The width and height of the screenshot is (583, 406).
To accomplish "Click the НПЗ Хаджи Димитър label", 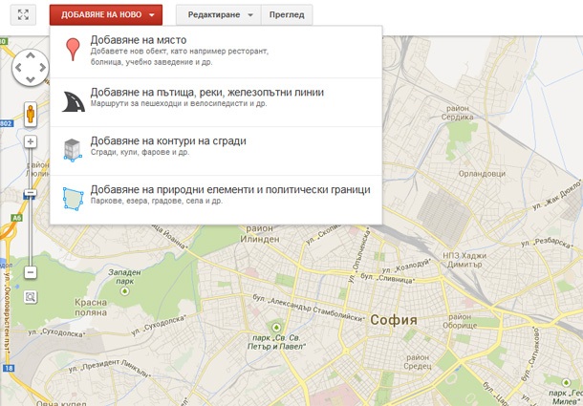I will click(464, 260).
